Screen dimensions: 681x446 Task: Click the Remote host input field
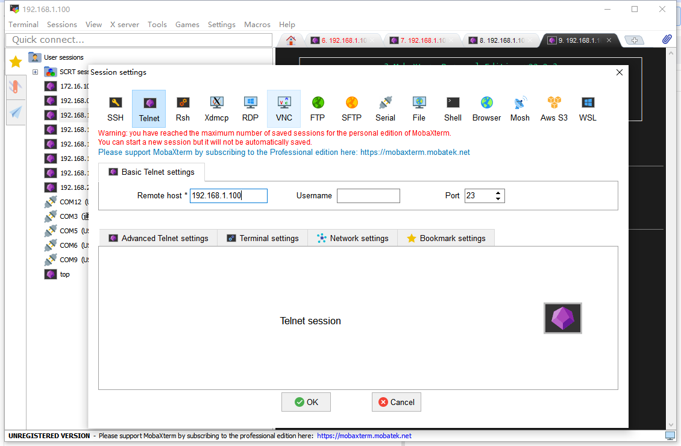pyautogui.click(x=228, y=196)
